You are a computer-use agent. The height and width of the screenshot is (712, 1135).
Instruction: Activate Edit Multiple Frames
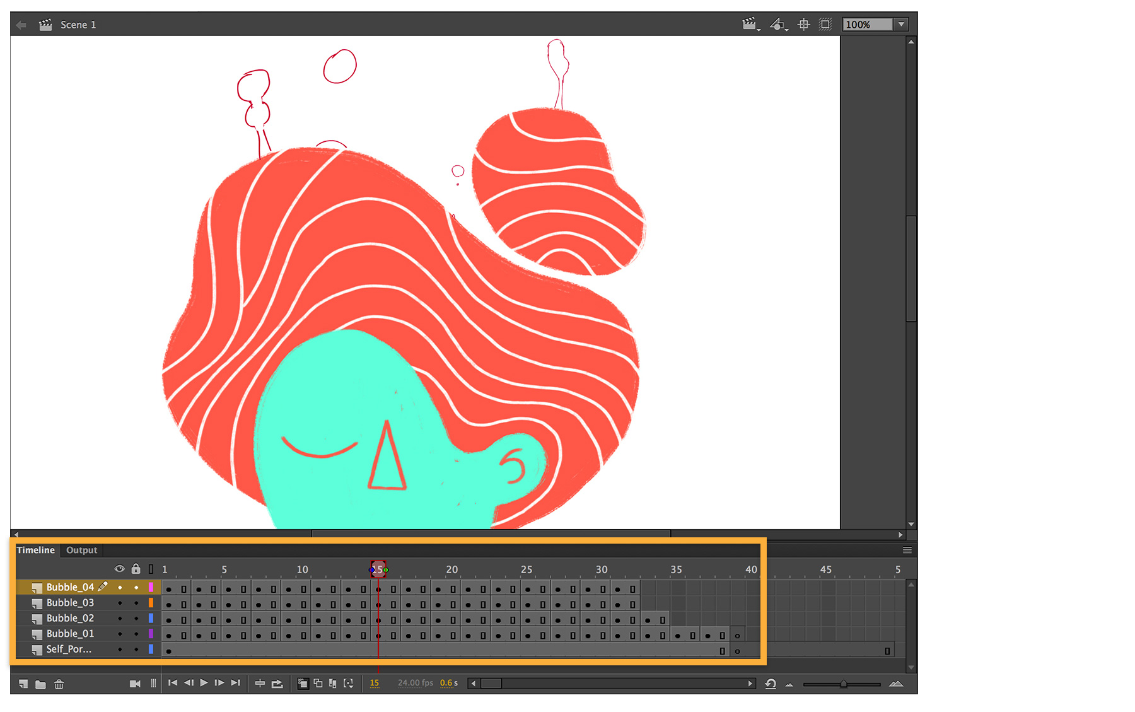[x=333, y=683]
